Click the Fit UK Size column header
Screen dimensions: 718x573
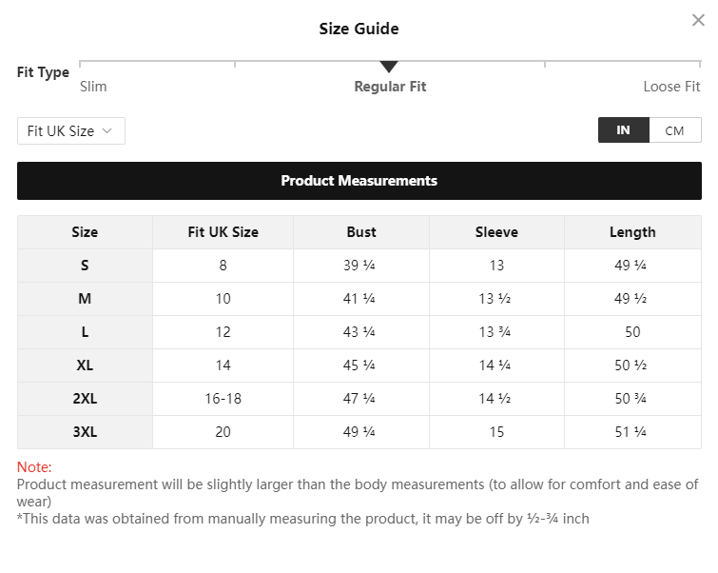pyautogui.click(x=223, y=232)
